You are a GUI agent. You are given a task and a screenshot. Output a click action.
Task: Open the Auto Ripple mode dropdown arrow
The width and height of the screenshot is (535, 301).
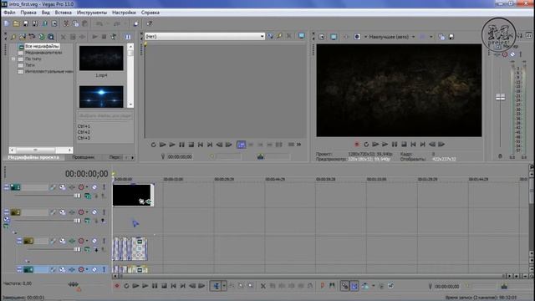pyautogui.click(x=373, y=286)
